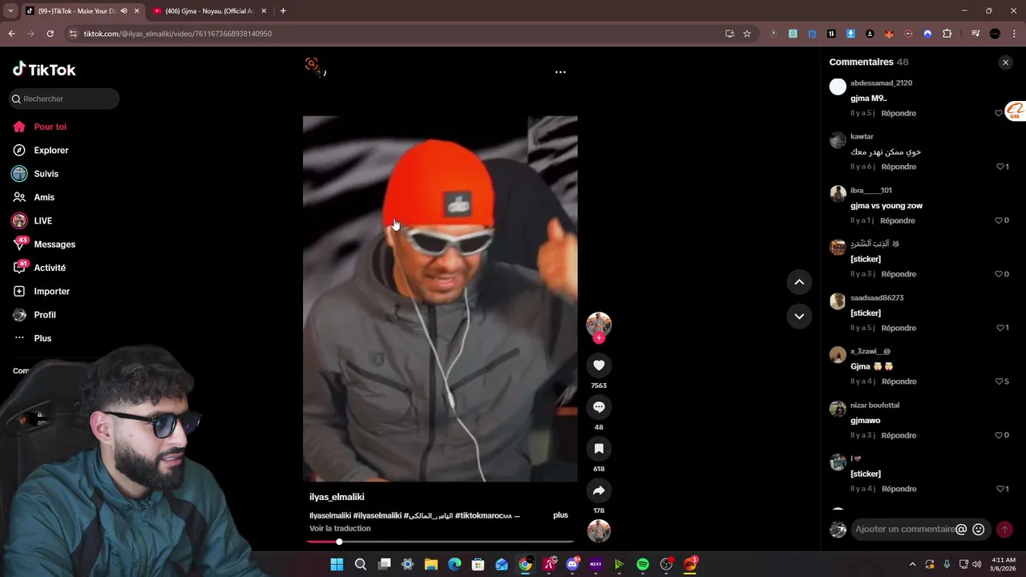Open the tab search dropdown arrow
Viewport: 1026px width, 577px height.
tap(10, 11)
